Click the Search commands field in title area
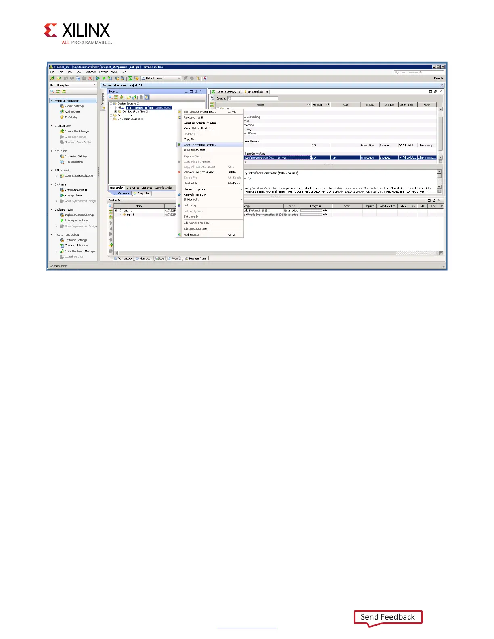The width and height of the screenshot is (494, 639). pyautogui.click(x=419, y=72)
